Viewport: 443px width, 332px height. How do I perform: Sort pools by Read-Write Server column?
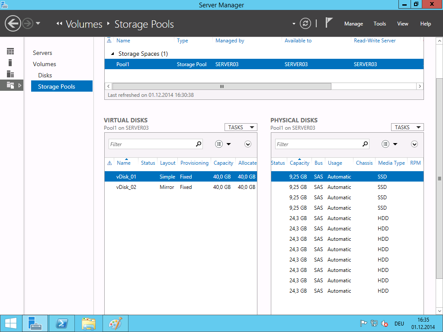[x=375, y=41]
